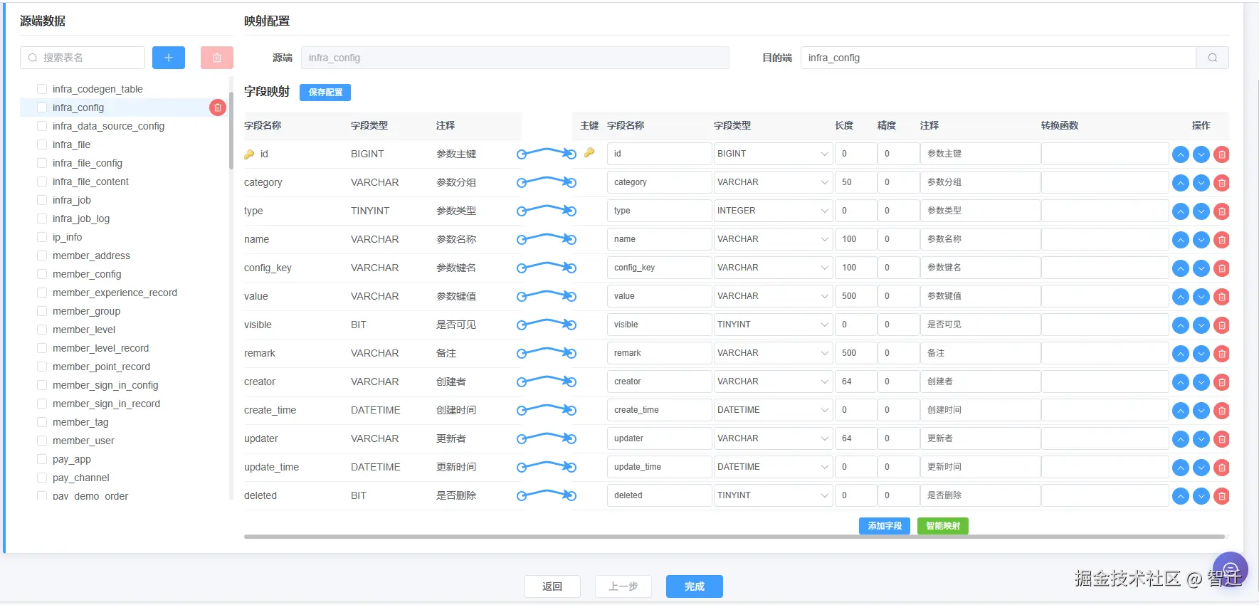Click the config_key destination field name input
This screenshot has width=1259, height=605.
coord(659,268)
